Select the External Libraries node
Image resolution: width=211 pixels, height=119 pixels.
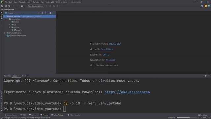pyautogui.click(x=14, y=33)
